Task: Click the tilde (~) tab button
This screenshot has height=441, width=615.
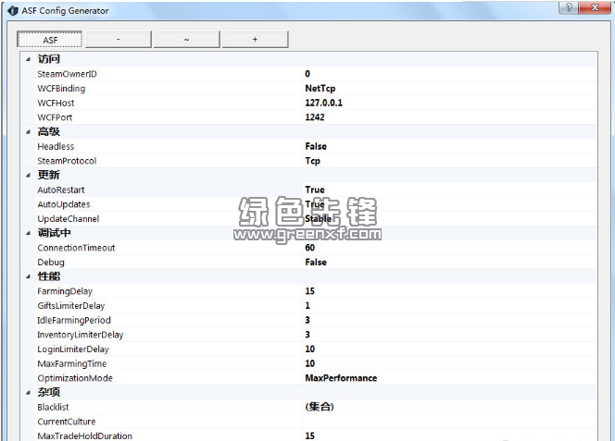Action: [x=187, y=40]
